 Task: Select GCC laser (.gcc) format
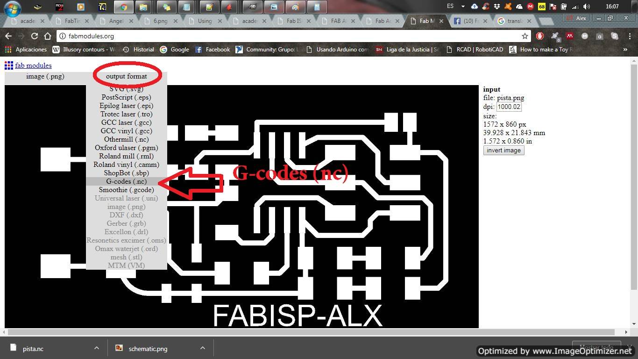click(126, 122)
